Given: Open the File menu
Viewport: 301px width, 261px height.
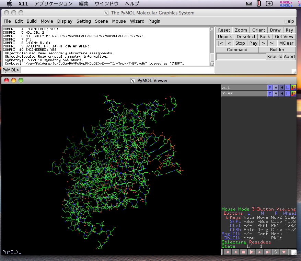Looking at the screenshot, I should click(x=7, y=21).
